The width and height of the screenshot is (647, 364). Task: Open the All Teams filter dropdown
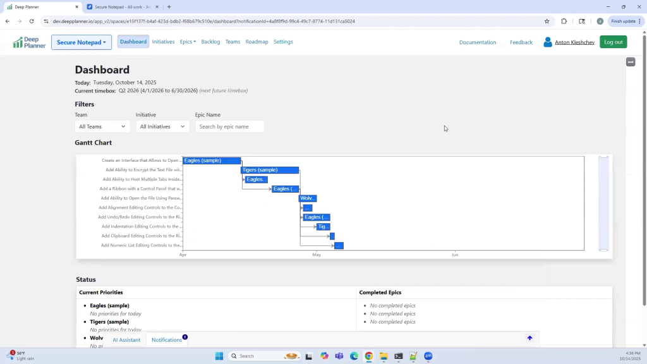click(x=102, y=126)
